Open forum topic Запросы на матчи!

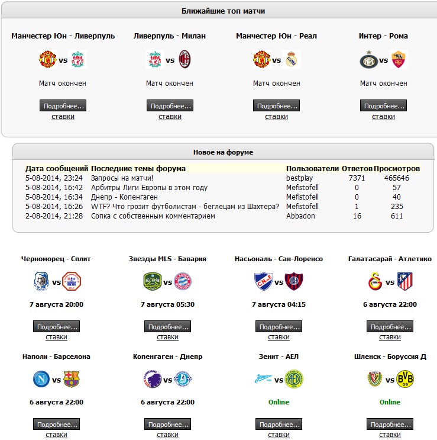[x=122, y=178]
